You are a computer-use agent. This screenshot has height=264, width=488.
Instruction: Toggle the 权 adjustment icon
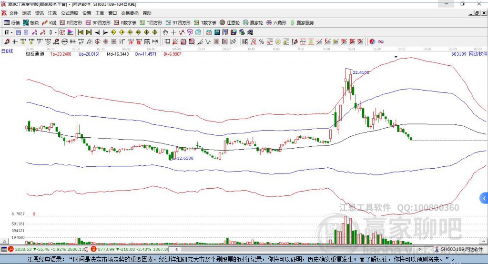coord(62,32)
